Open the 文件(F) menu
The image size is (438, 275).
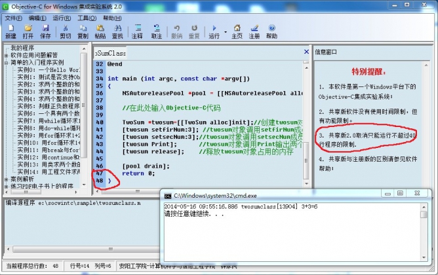click(x=14, y=18)
